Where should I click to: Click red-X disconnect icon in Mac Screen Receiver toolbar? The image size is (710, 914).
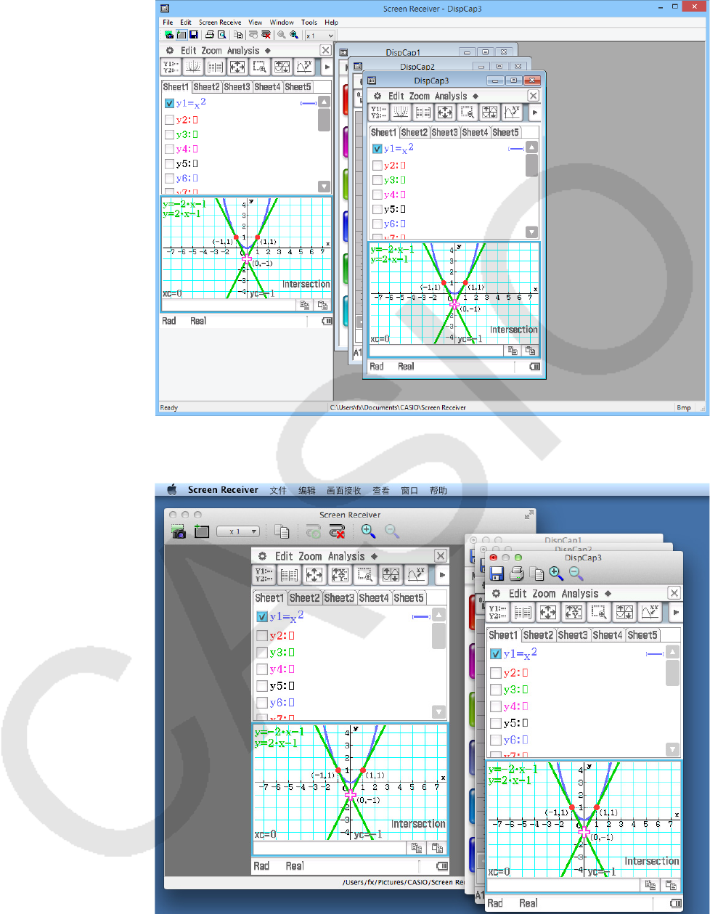pos(337,531)
